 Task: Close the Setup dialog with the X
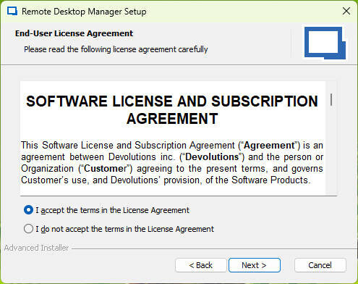pos(346,11)
